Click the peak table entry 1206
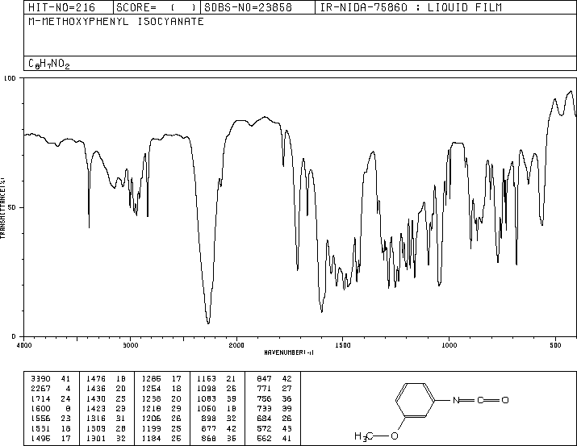 [x=151, y=419]
